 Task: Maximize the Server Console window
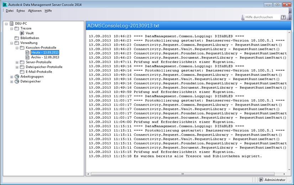(277, 5)
